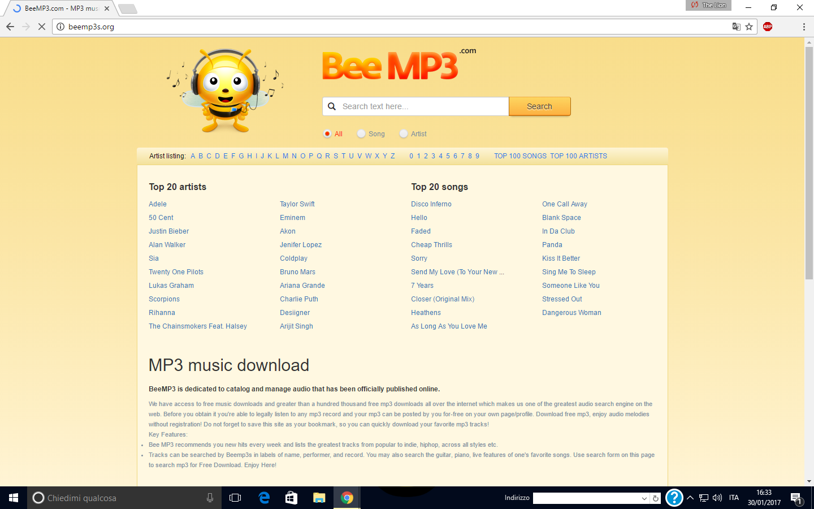Expand the Indirizzo address dropdown arrow
This screenshot has width=814, height=509.
click(644, 498)
